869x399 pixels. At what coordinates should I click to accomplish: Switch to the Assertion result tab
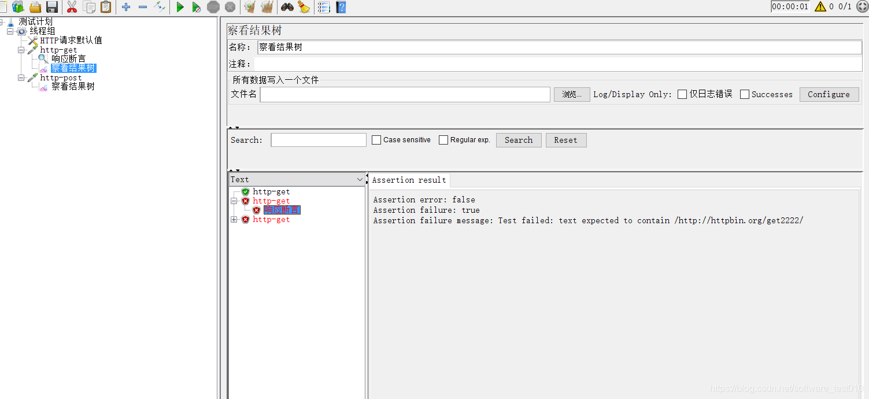click(x=409, y=180)
